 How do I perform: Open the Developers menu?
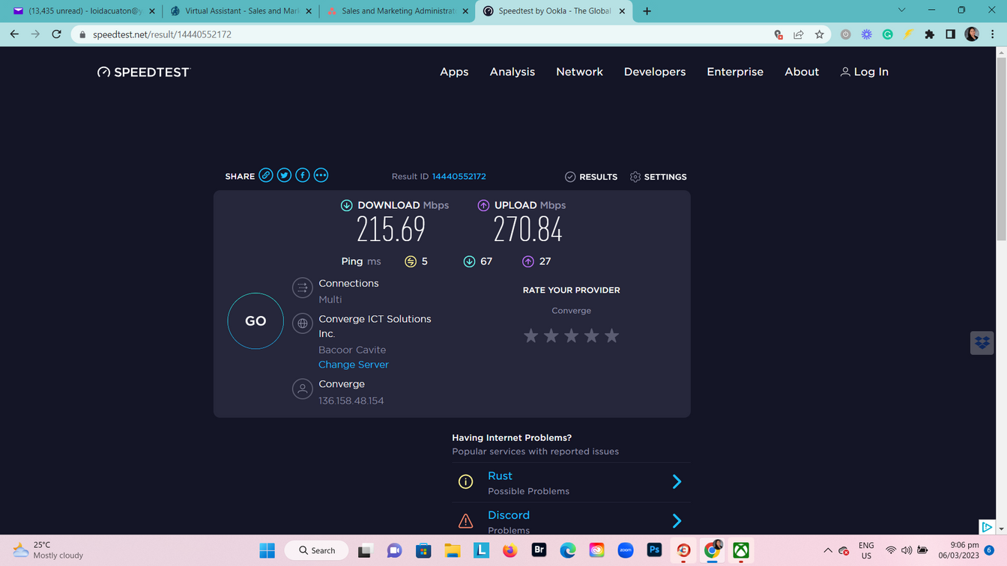click(x=655, y=72)
